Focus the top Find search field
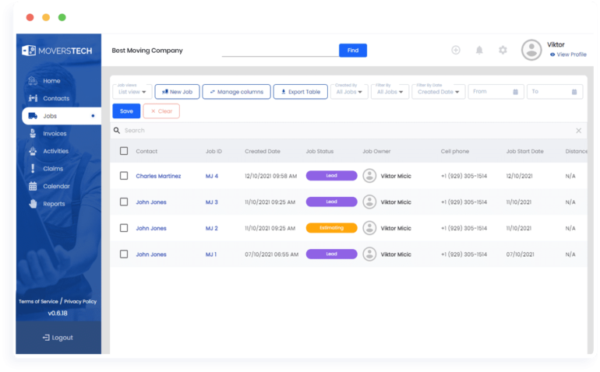This screenshot has width=600, height=372. (x=281, y=51)
